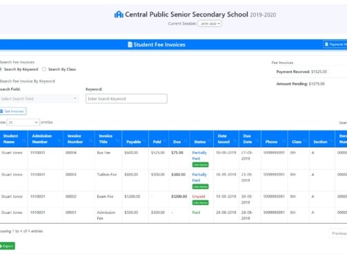Select the Search By Keyword radio option
This screenshot has height=260, width=347.
1,69
